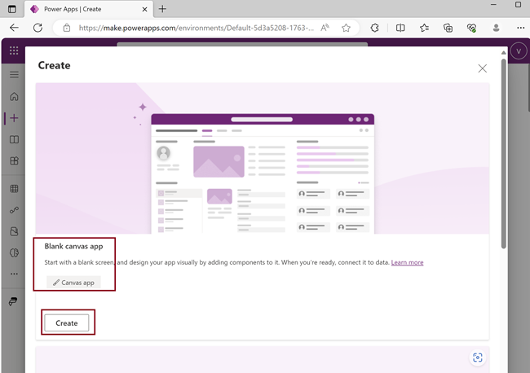Add this page to favorites star

(x=346, y=28)
